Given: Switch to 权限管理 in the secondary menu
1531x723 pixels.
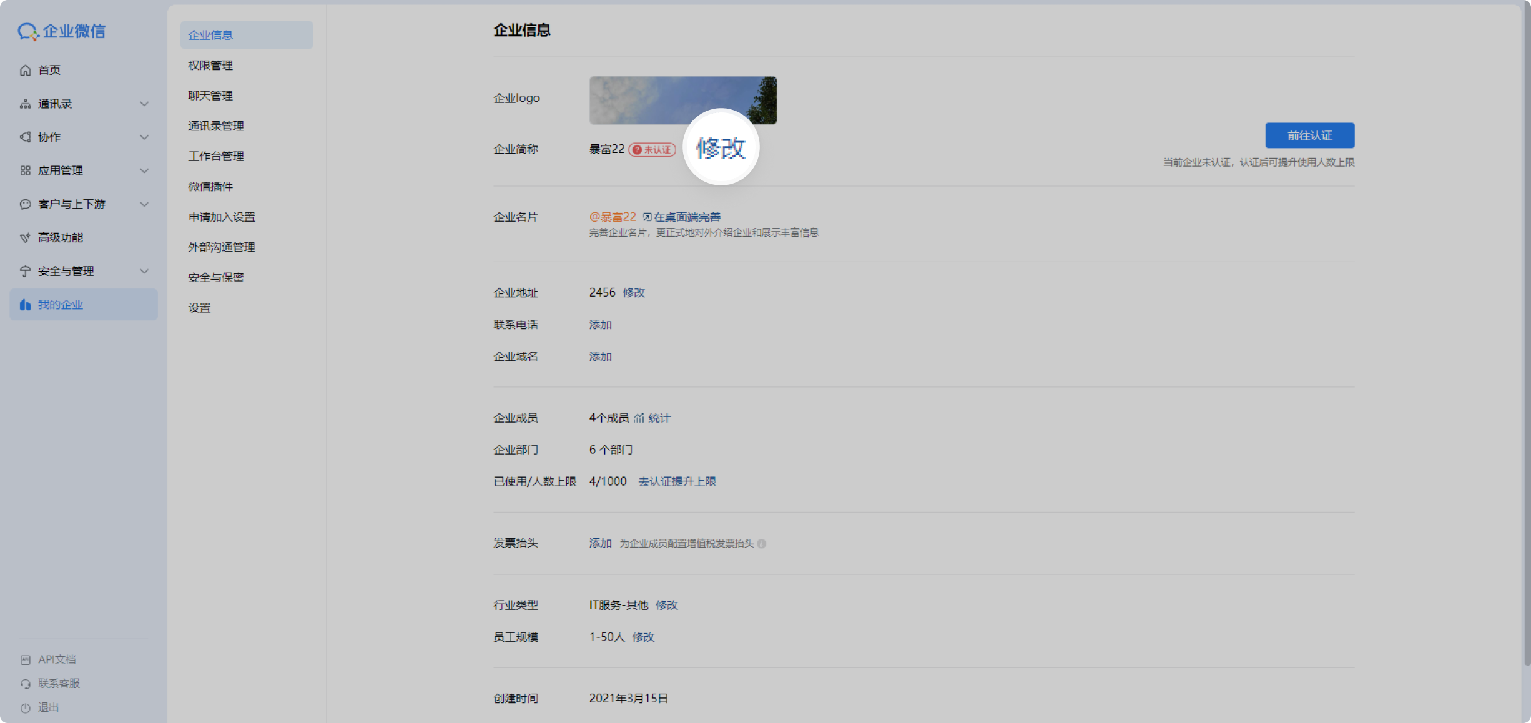Looking at the screenshot, I should point(210,65).
